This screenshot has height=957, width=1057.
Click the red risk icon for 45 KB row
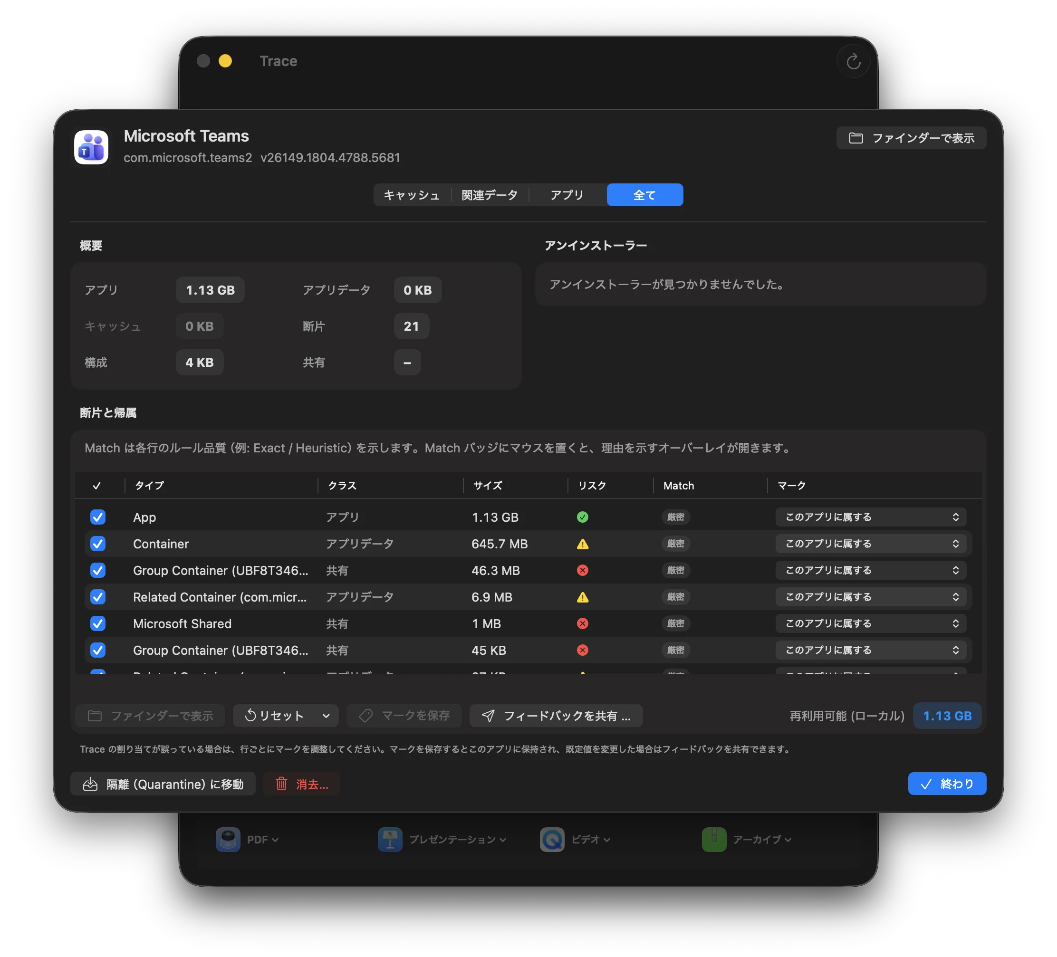[x=583, y=650]
